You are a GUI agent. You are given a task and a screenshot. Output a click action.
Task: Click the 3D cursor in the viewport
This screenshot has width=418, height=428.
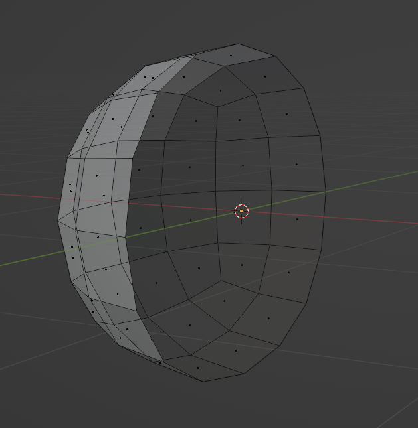tap(241, 211)
